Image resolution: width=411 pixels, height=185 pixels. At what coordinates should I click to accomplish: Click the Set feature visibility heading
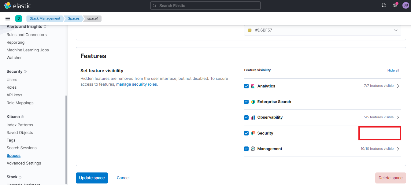(x=102, y=71)
